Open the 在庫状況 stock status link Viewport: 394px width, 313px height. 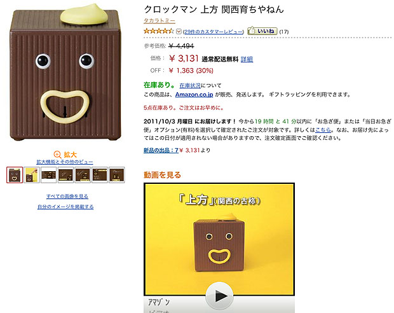pos(190,85)
